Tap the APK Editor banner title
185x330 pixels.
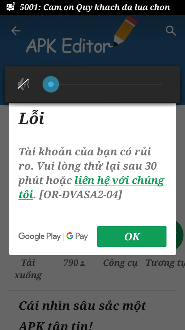point(68,45)
